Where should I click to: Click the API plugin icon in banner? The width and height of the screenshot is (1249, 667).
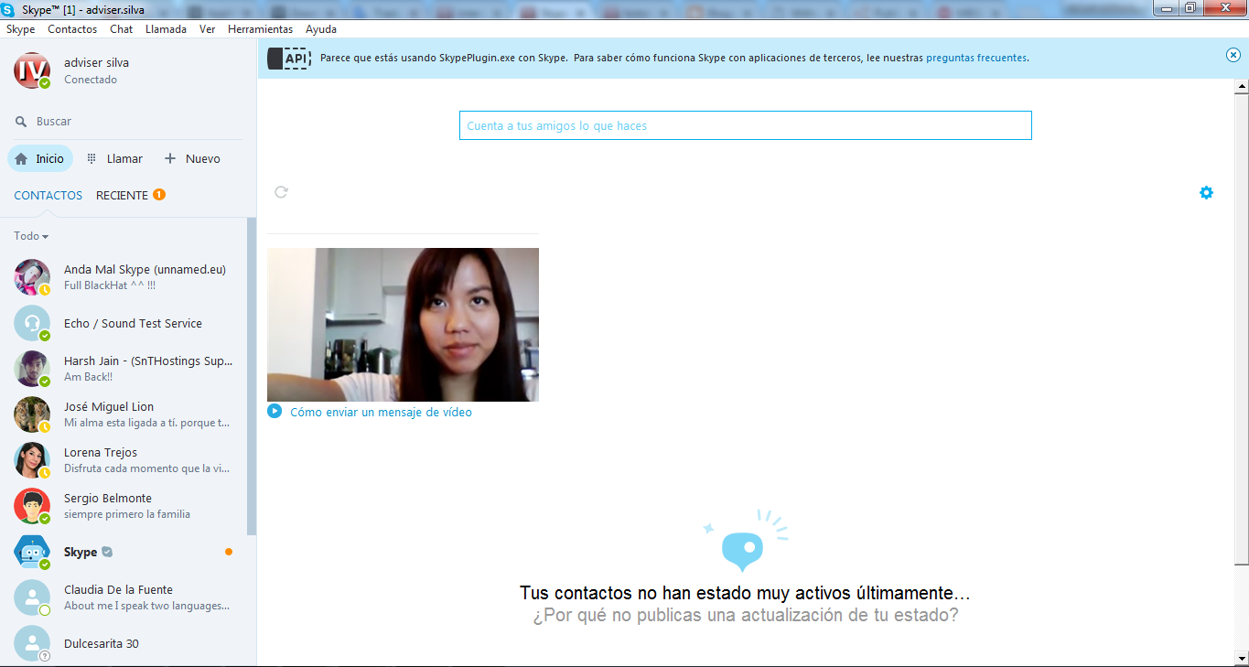point(289,58)
